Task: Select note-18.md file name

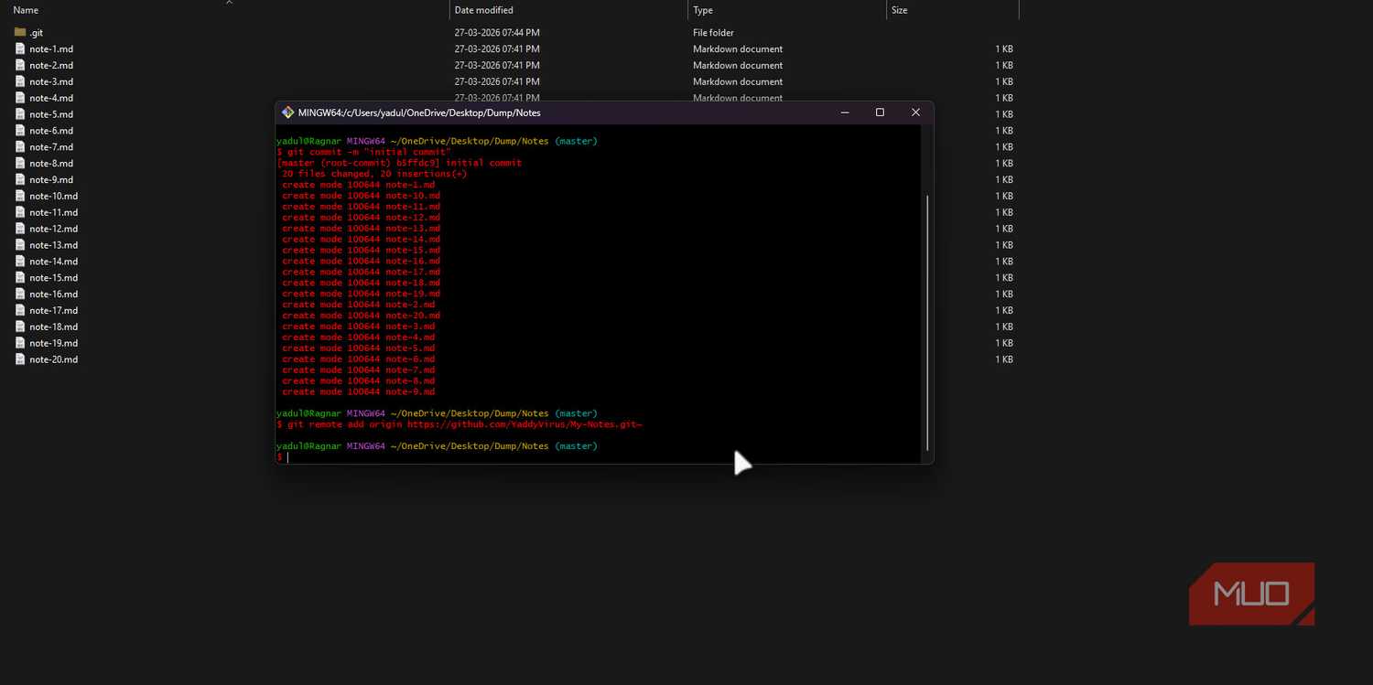Action: 53,326
